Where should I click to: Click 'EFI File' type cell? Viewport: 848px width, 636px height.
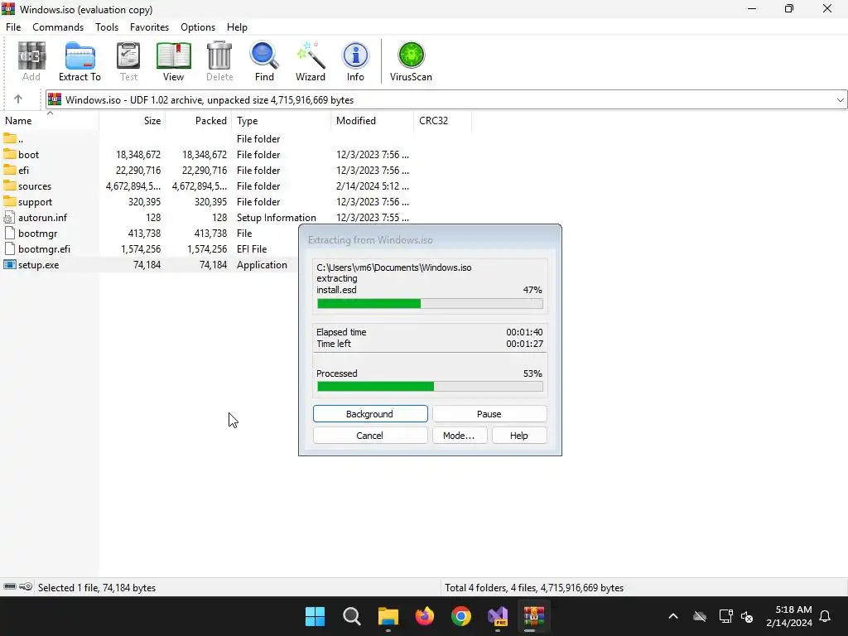252,248
